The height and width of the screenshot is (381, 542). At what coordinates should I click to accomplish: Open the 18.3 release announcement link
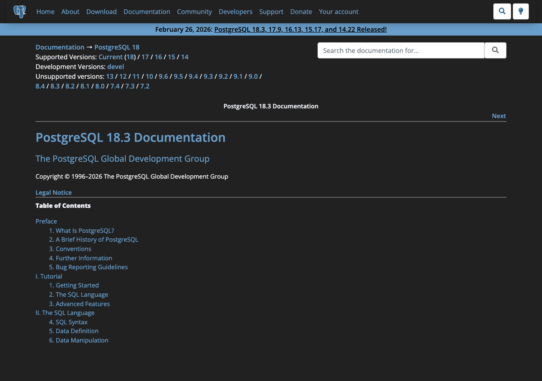pyautogui.click(x=300, y=29)
